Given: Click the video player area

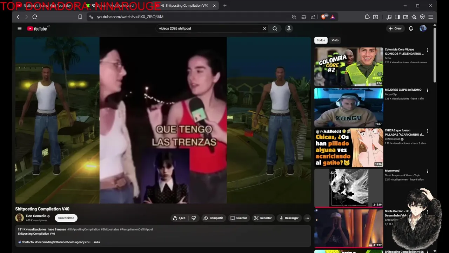Looking at the screenshot, I should coord(163,120).
